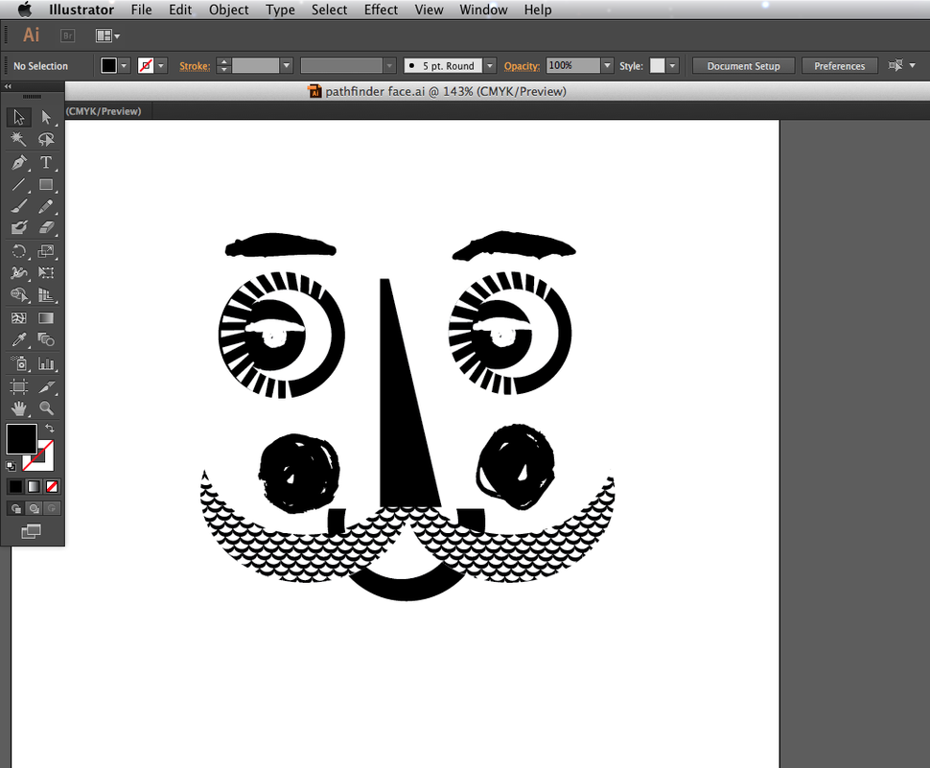Click the Document Setup button
The width and height of the screenshot is (930, 768).
[x=743, y=65]
